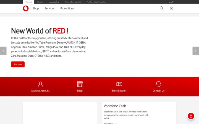Click the Join Now button
Image resolution: width=199 pixels, height=124 pixels.
18,64
